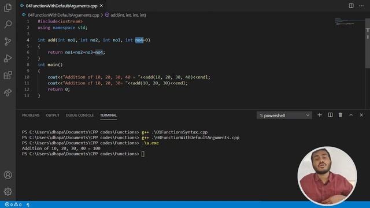The height and width of the screenshot is (208, 370).
Task: Click terminal command g++ .\04FunctionWithDefaultArguments.cpp
Action: [190, 138]
